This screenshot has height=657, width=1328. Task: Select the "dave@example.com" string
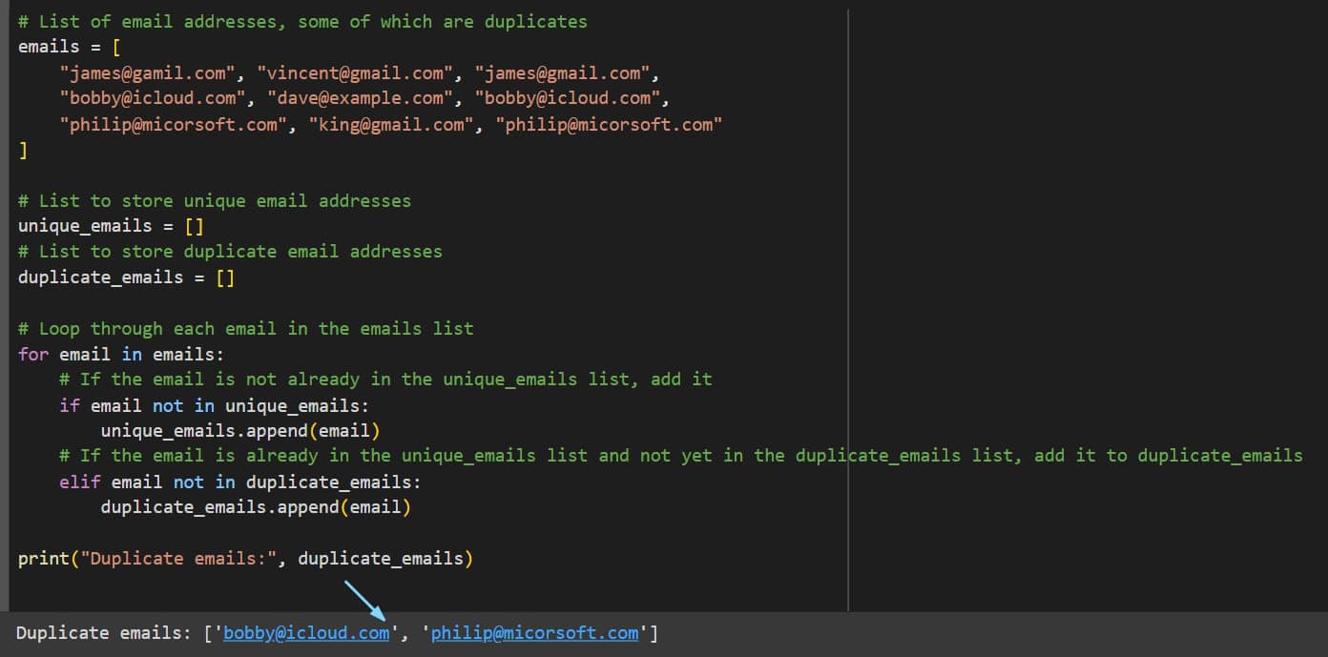361,98
